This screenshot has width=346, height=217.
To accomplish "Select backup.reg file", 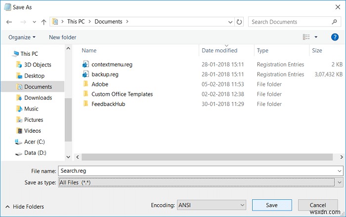I will tap(105, 74).
